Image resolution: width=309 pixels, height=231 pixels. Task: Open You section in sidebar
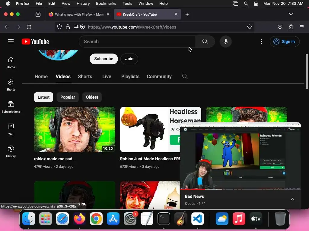click(x=11, y=129)
